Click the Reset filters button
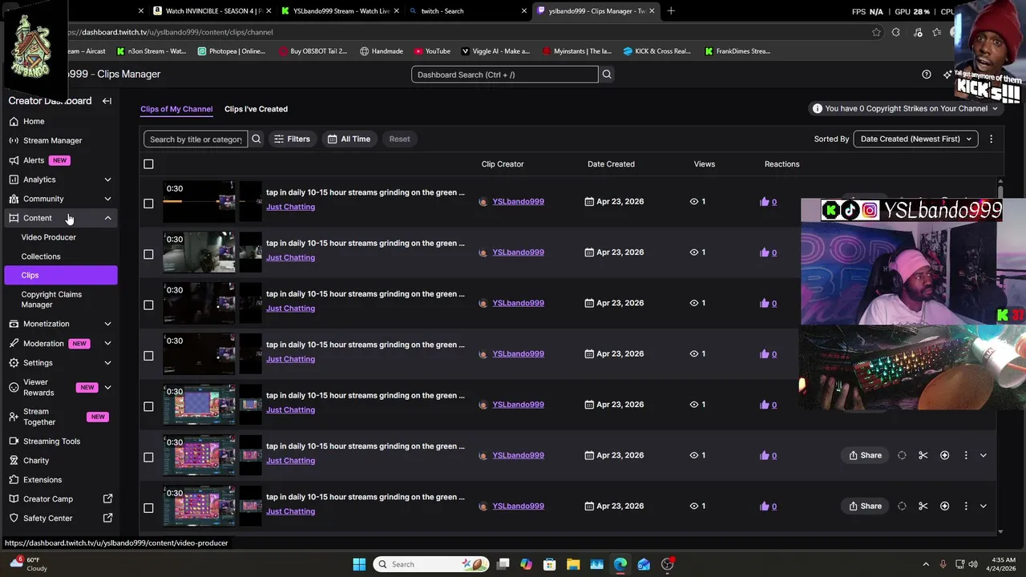The width and height of the screenshot is (1026, 577). [399, 139]
